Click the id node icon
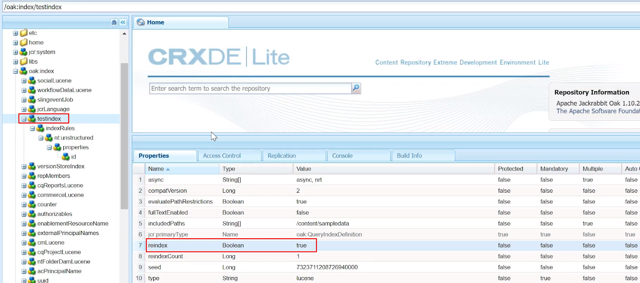640x283 pixels. click(x=66, y=157)
